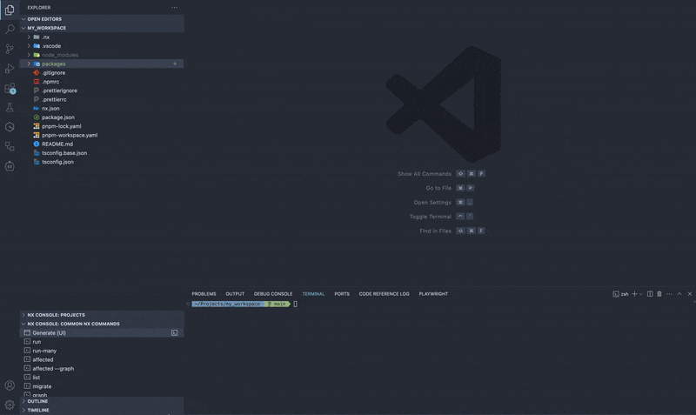Expand the .vscode folder chevron
Screen dimensions: 696x415
coord(29,46)
